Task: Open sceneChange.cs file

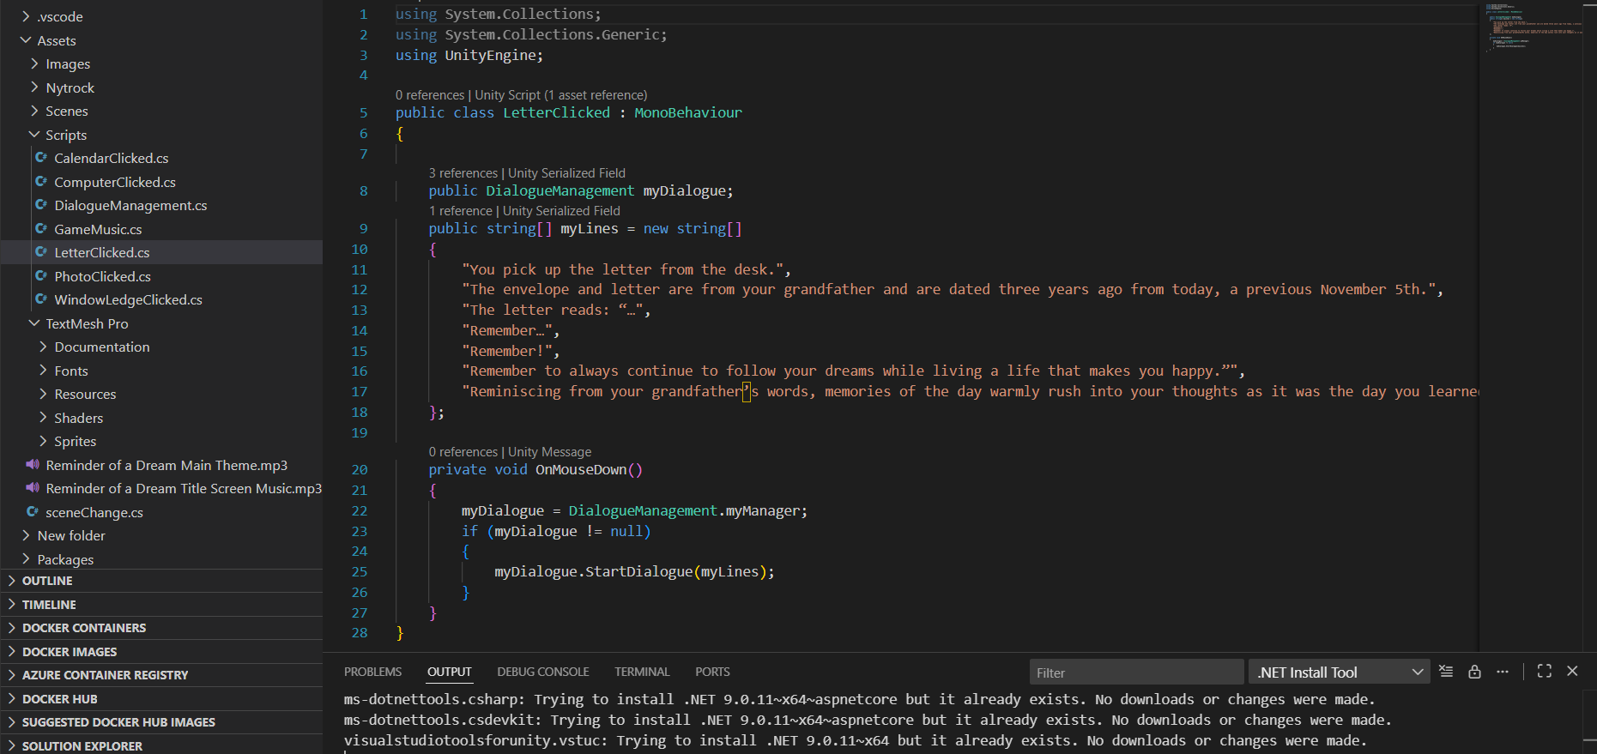Action: click(x=94, y=512)
